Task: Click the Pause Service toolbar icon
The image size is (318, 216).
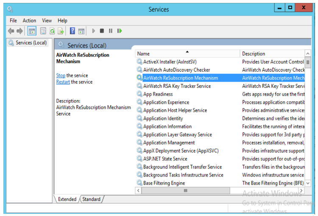Action: click(111, 31)
